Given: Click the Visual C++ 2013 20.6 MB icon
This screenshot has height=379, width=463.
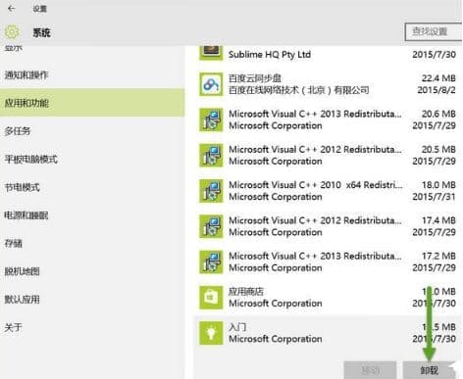Looking at the screenshot, I should coord(211,119).
